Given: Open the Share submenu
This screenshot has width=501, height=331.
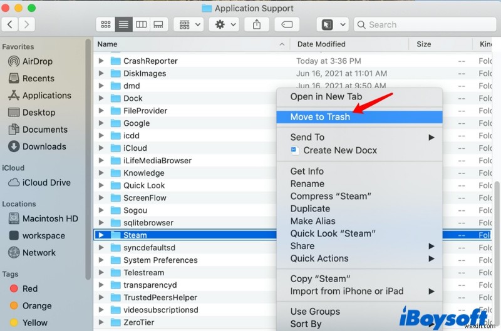Looking at the screenshot, I should tap(359, 246).
